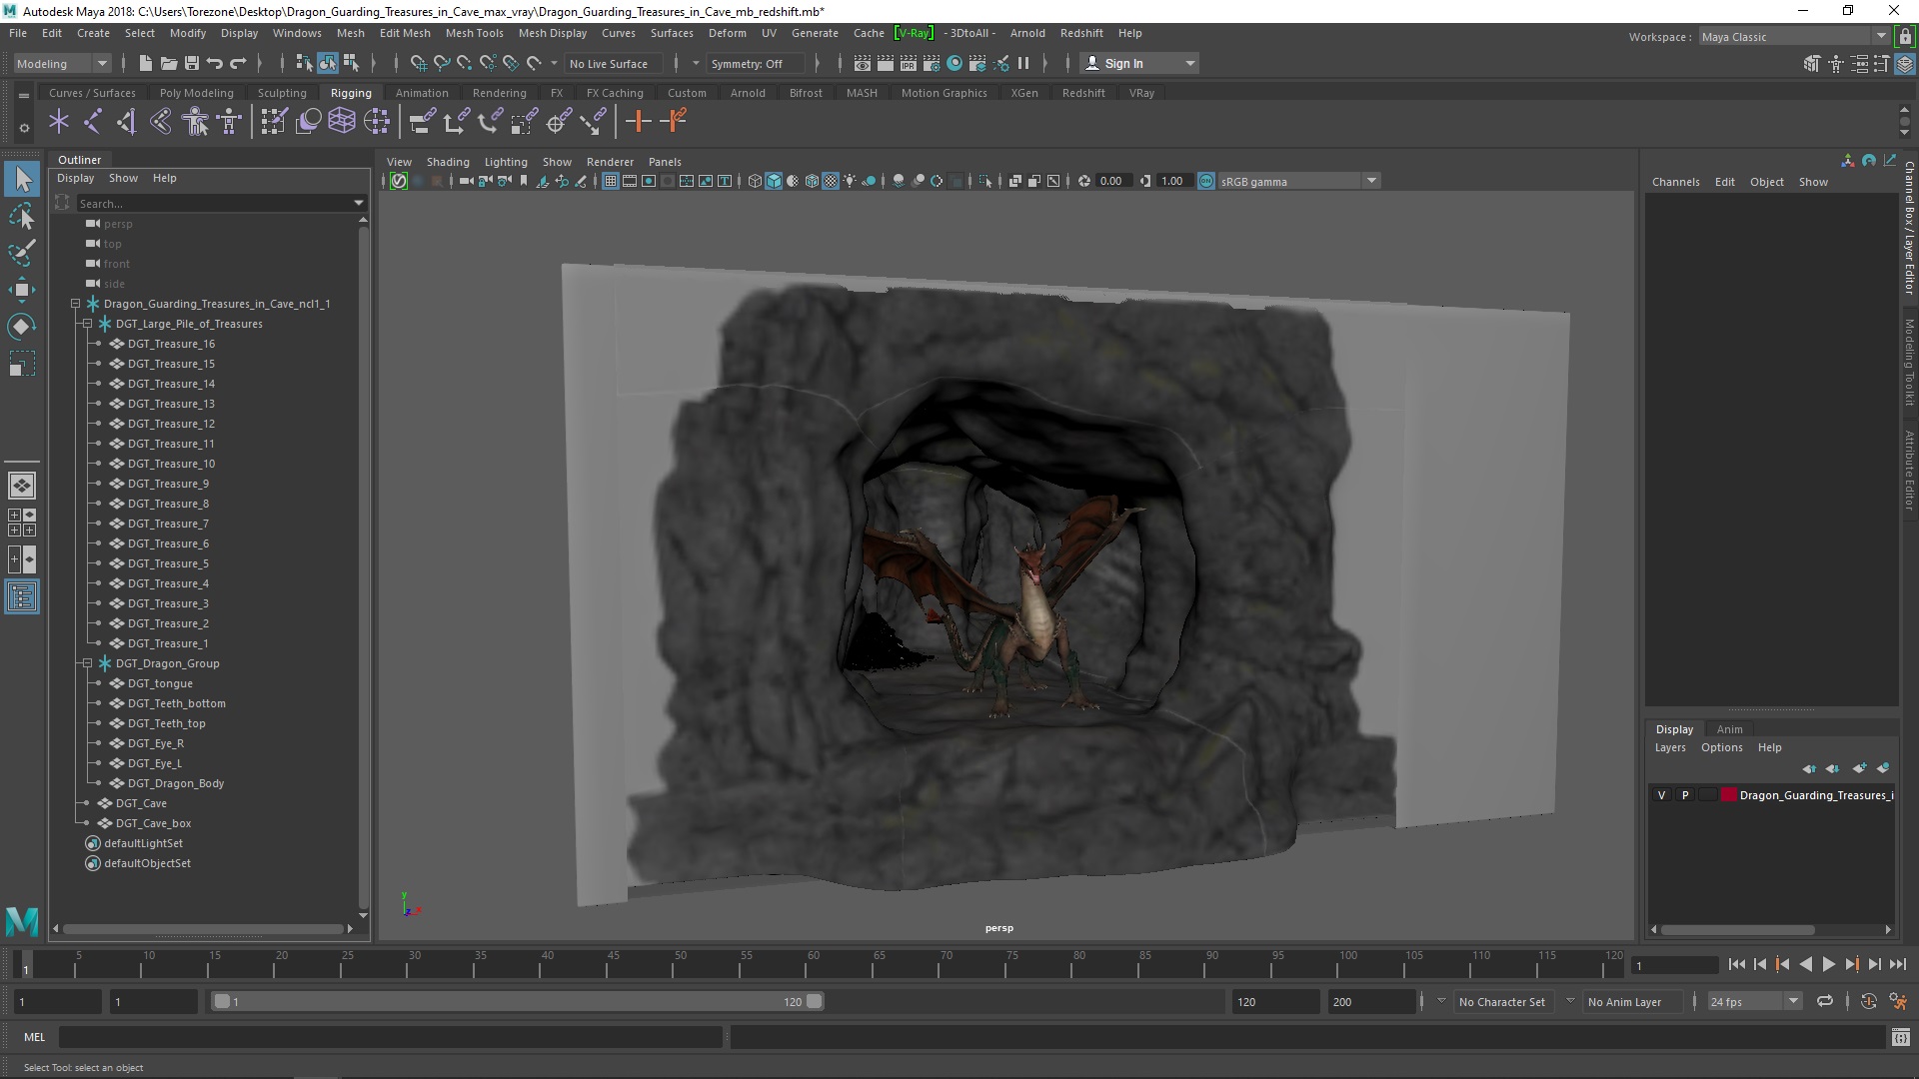Screen dimensions: 1919x1079
Task: Collapse Dragon_Guarding_Treasures_in_Cave_ncl1_1 root node
Action: pos(75,304)
